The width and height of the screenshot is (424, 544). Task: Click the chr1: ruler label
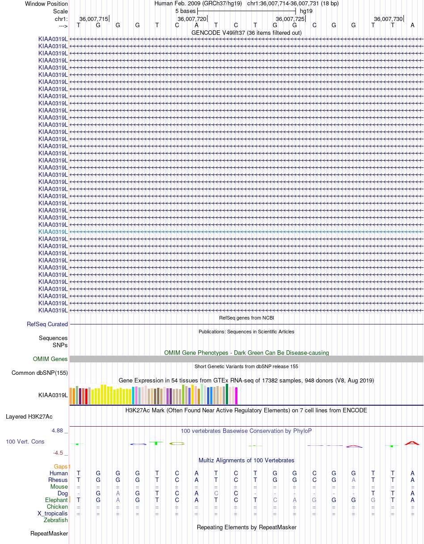pyautogui.click(x=61, y=19)
